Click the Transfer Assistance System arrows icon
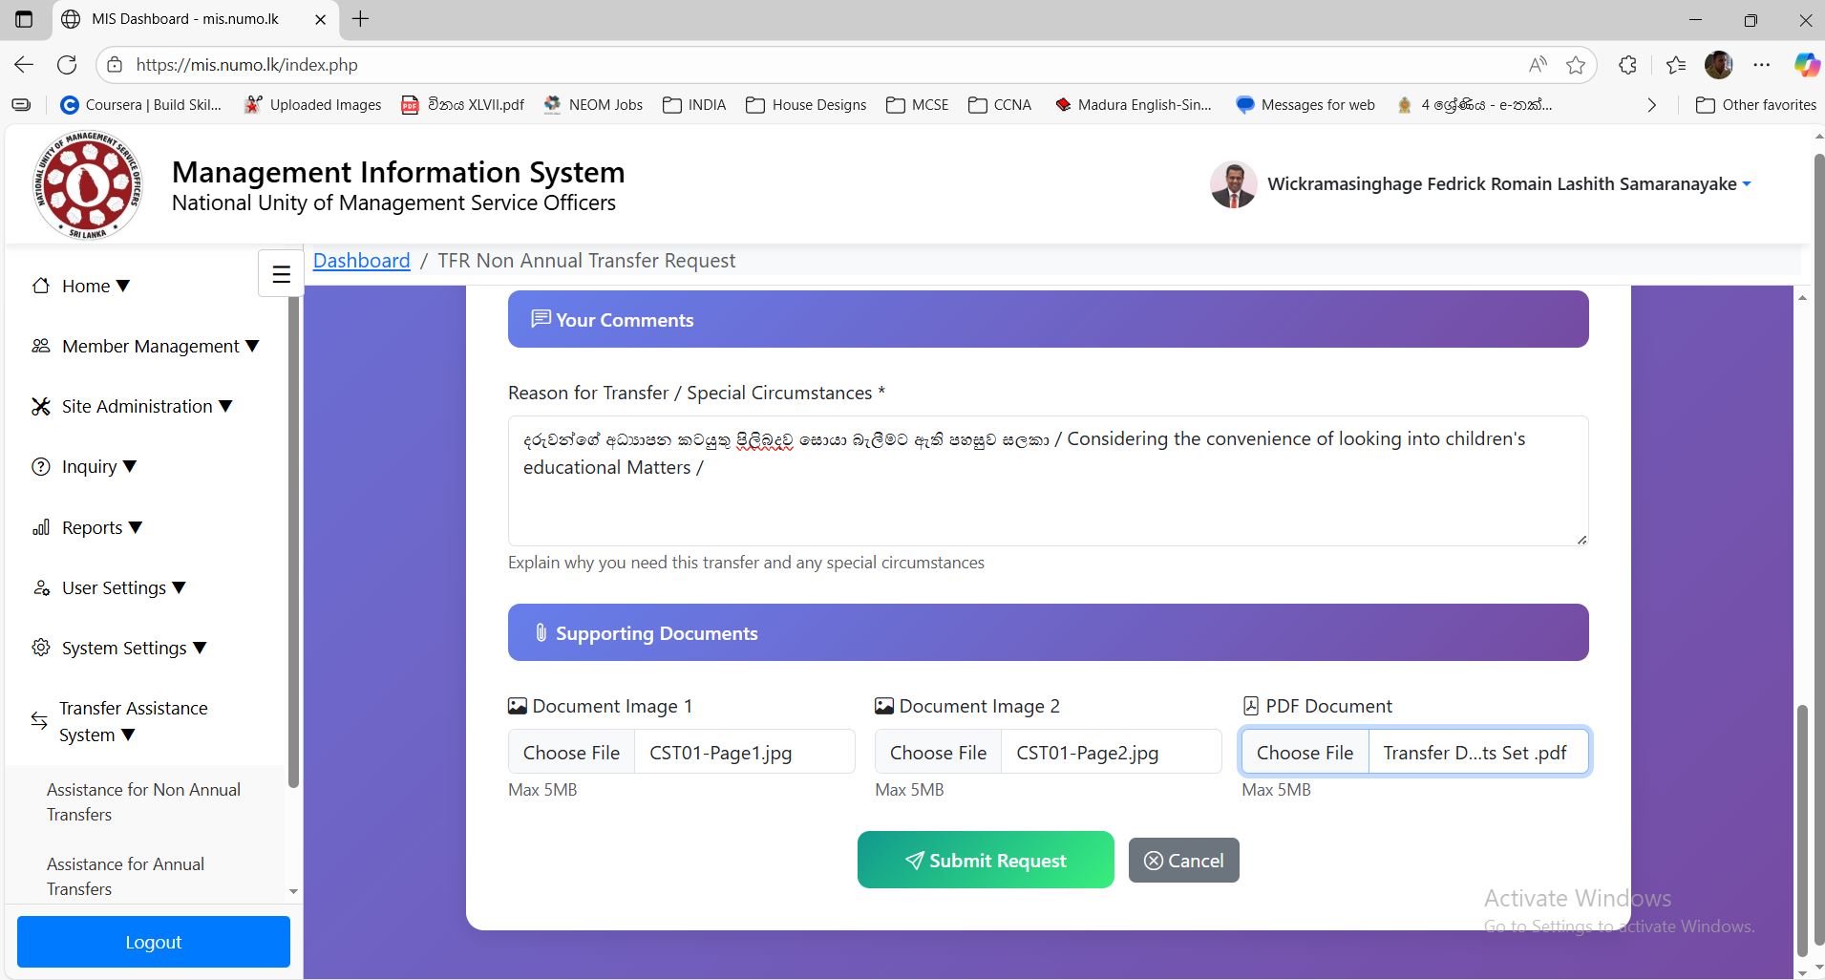The image size is (1825, 980). click(x=38, y=721)
